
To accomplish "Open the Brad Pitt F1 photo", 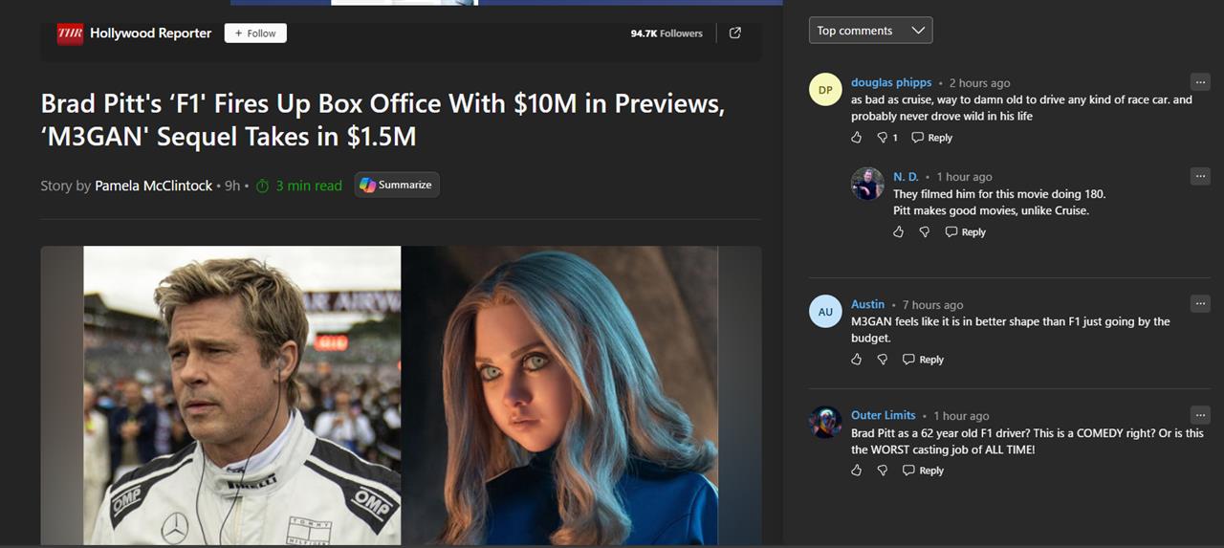I will (x=242, y=395).
